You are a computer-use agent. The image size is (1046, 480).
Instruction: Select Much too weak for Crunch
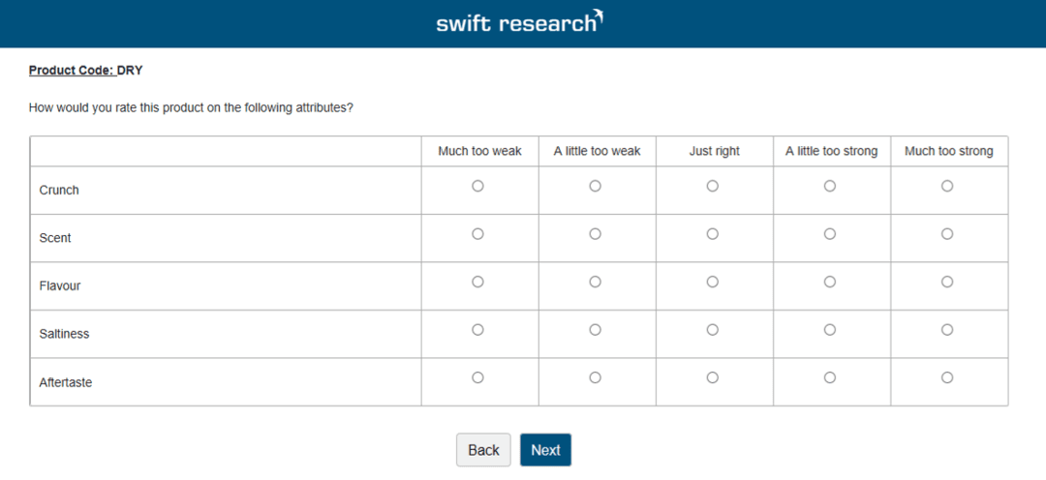click(x=477, y=186)
